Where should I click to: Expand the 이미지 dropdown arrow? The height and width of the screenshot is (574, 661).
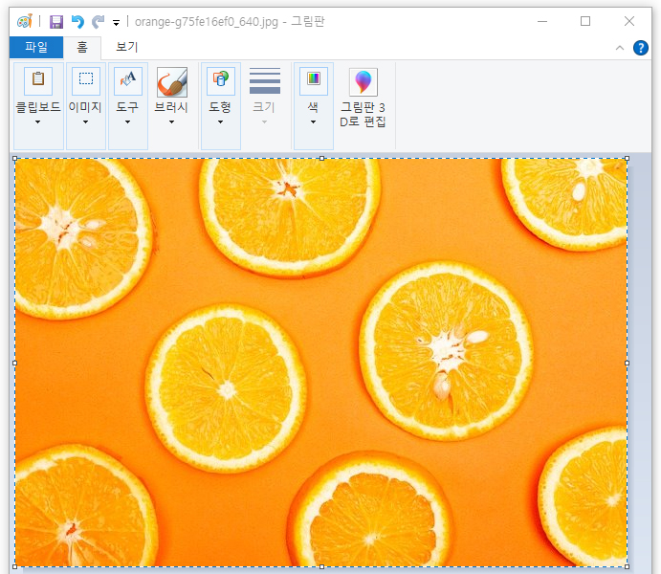click(85, 122)
